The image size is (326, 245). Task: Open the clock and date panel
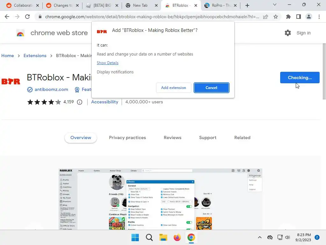[x=303, y=237]
